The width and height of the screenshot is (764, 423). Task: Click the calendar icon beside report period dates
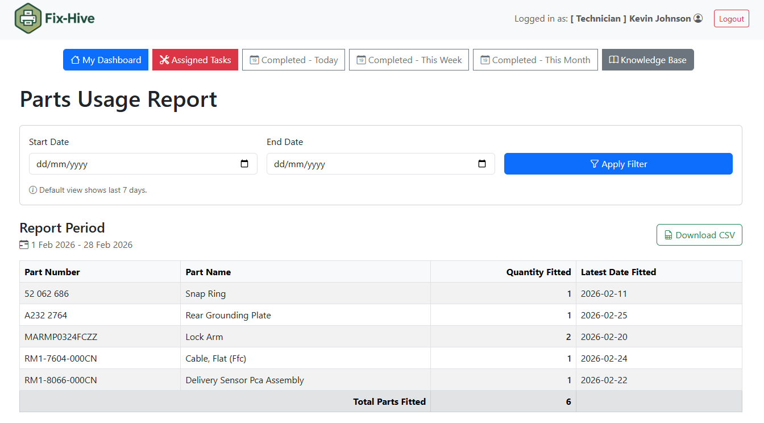[24, 245]
